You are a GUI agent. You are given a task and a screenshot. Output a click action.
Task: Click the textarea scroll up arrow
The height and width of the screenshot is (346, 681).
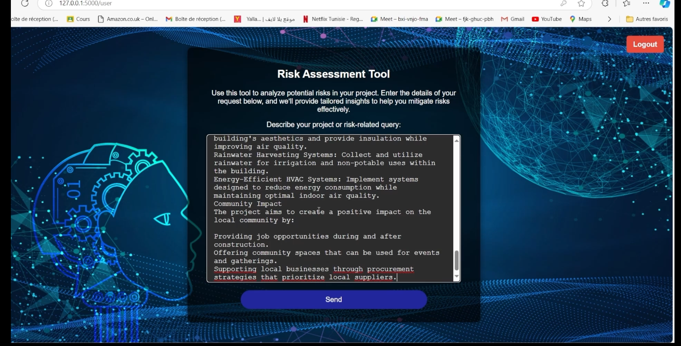point(457,141)
